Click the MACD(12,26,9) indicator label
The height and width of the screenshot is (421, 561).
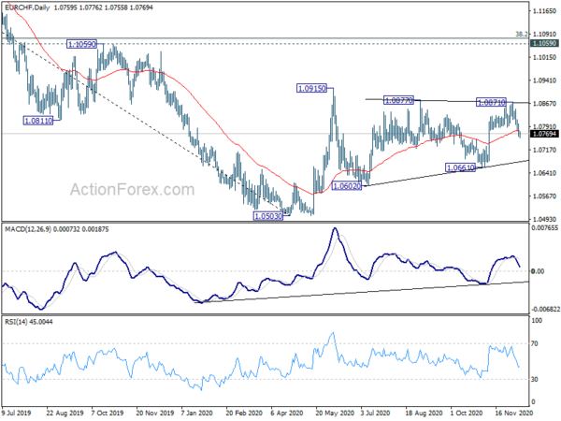click(28, 229)
